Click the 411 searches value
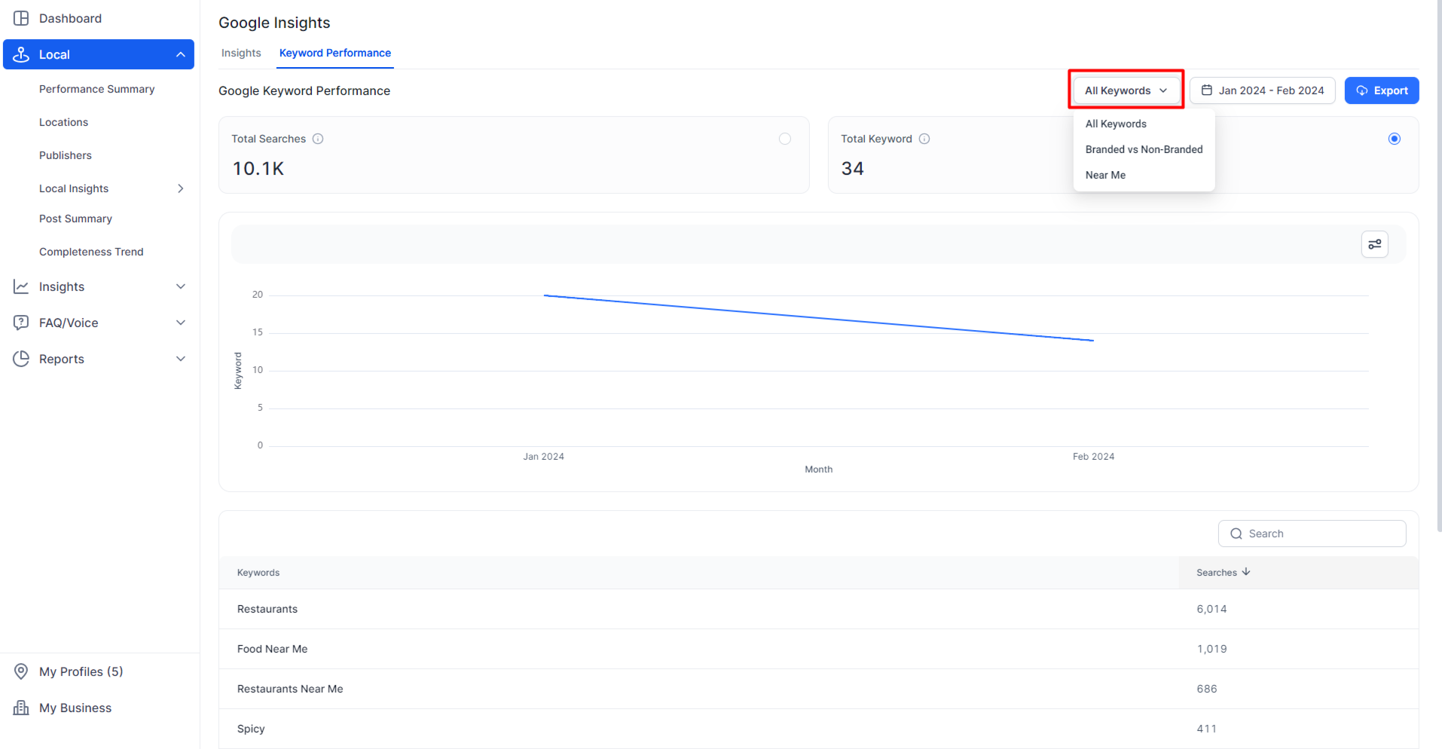This screenshot has width=1442, height=749. click(1206, 729)
